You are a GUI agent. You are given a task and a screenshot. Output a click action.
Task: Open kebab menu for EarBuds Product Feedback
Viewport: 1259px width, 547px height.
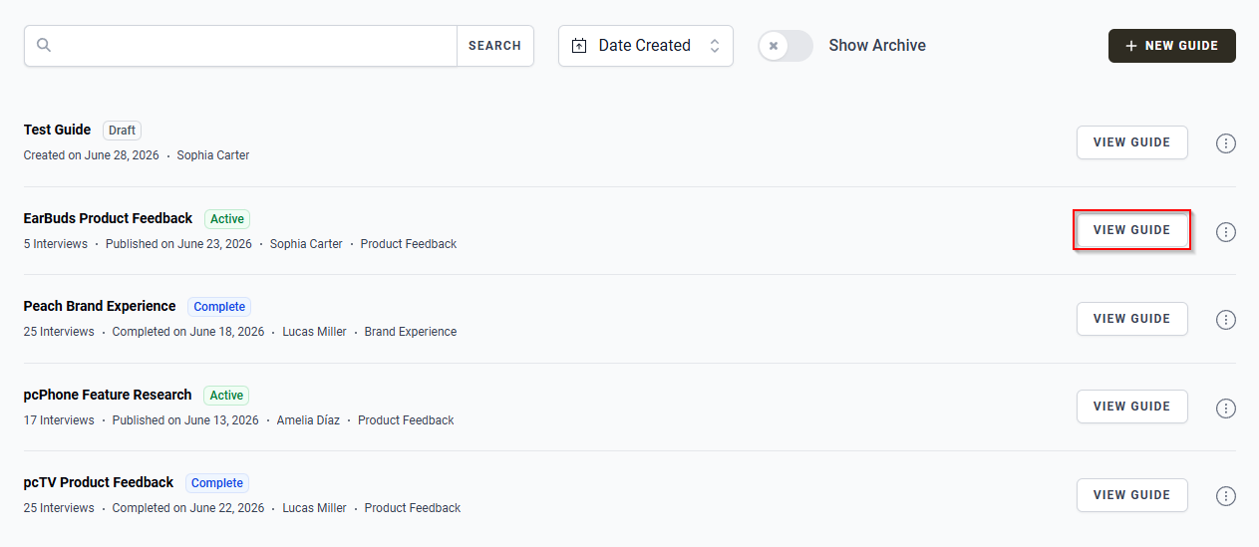[x=1226, y=231]
